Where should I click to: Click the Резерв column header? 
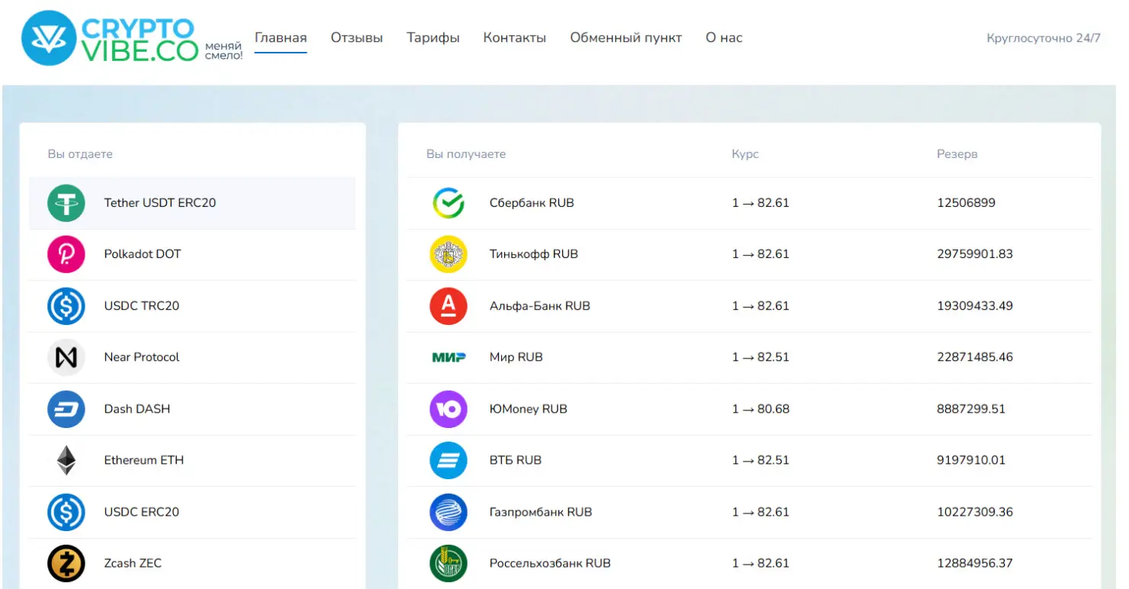pyautogui.click(x=957, y=154)
